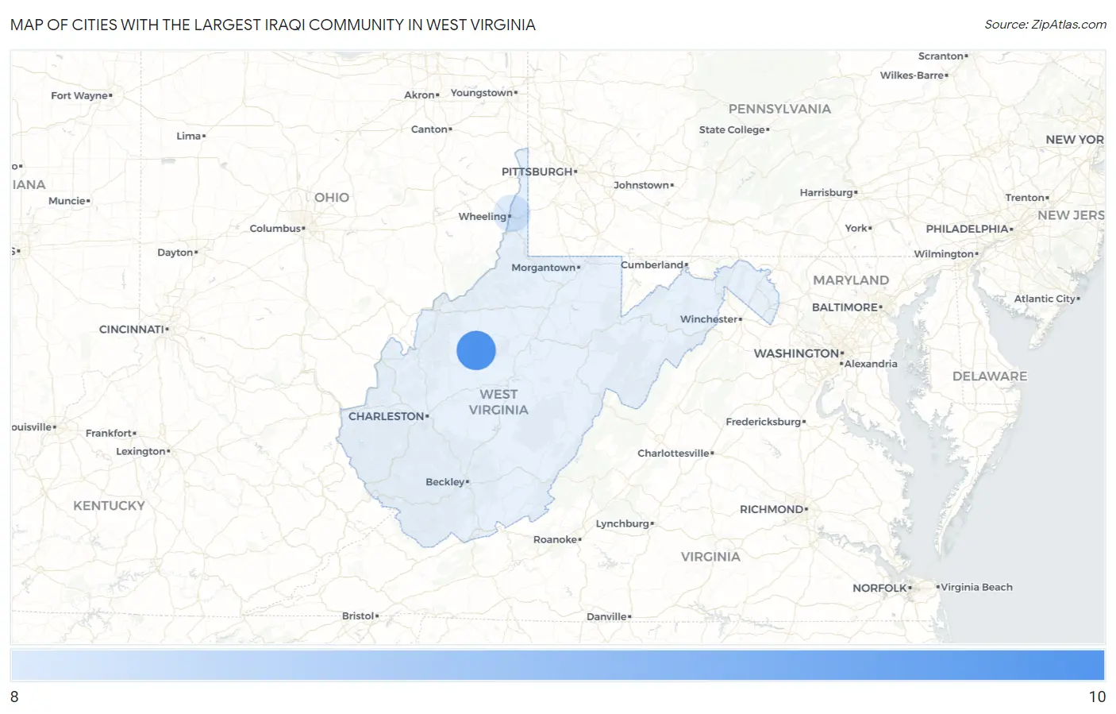This screenshot has height=714, width=1116.
Task: Click the Lima city label
Action: click(x=189, y=137)
